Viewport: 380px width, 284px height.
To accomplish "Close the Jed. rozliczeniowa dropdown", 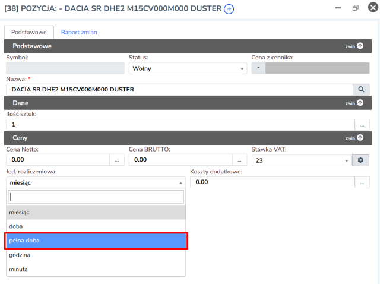I will tap(96, 182).
